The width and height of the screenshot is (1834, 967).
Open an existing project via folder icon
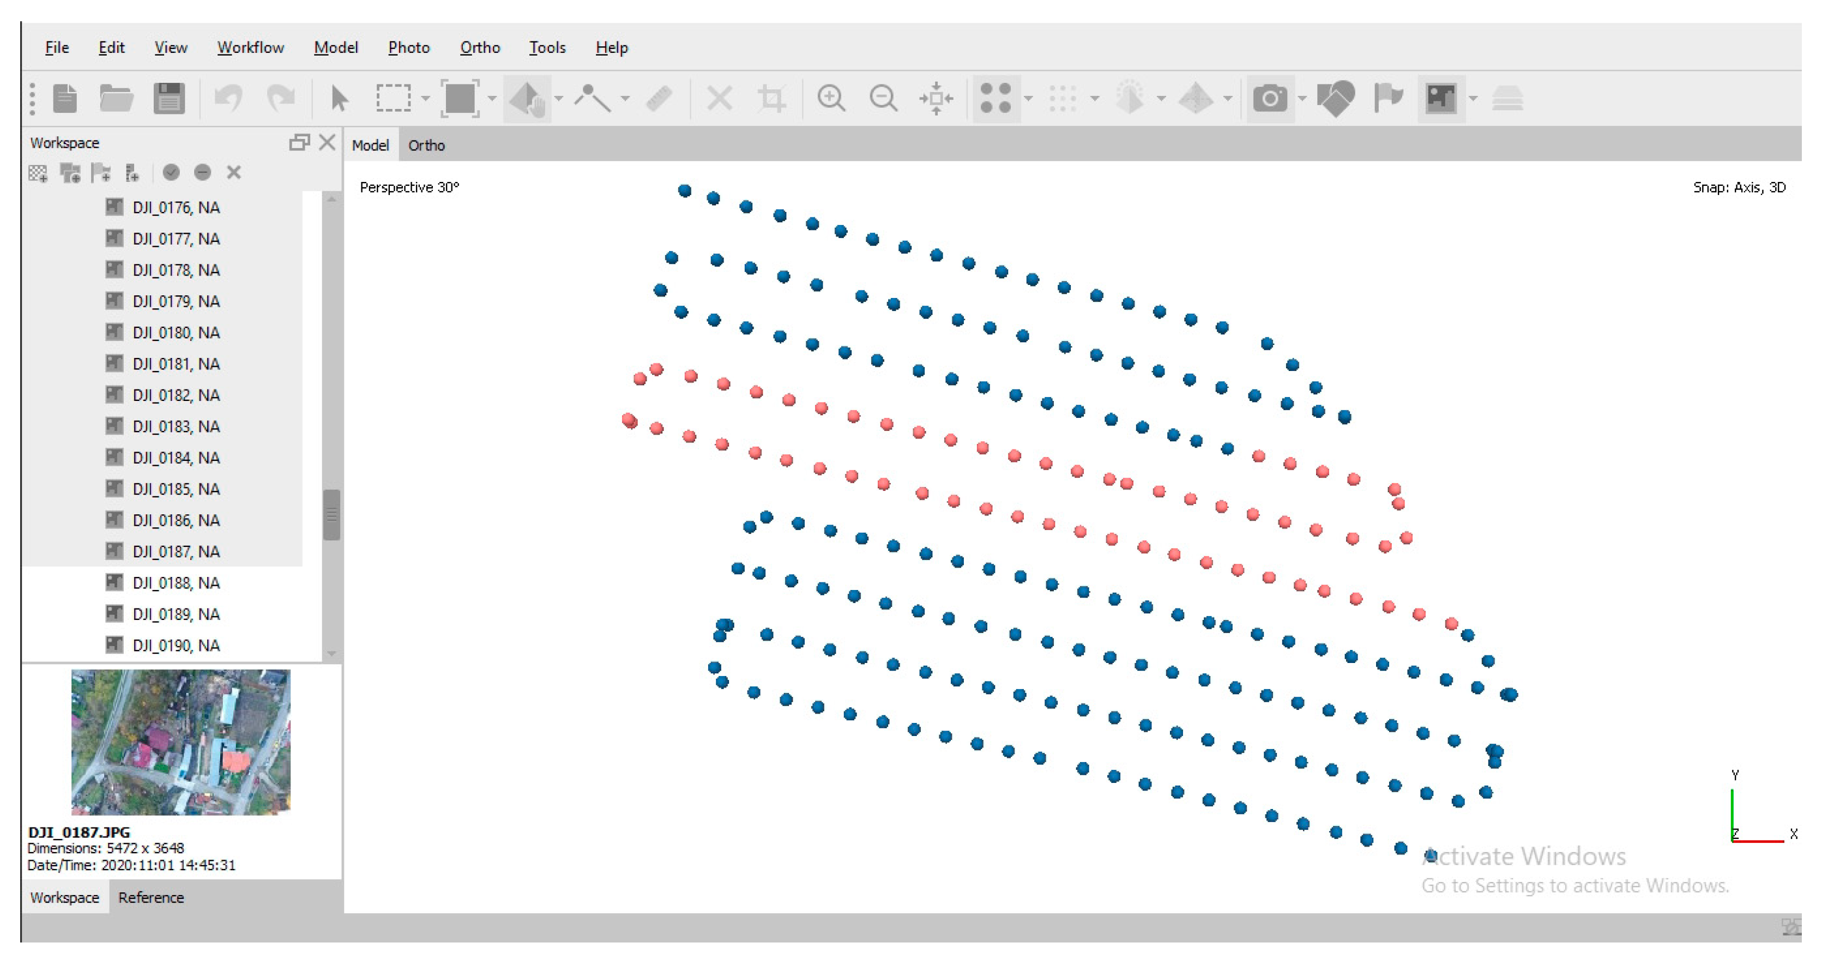(116, 98)
